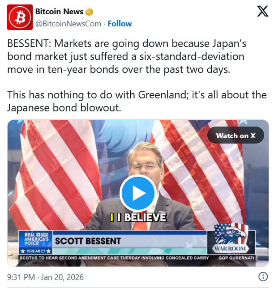Play the embedded video
Image resolution: width=274 pixels, height=288 pixels.
click(x=138, y=193)
